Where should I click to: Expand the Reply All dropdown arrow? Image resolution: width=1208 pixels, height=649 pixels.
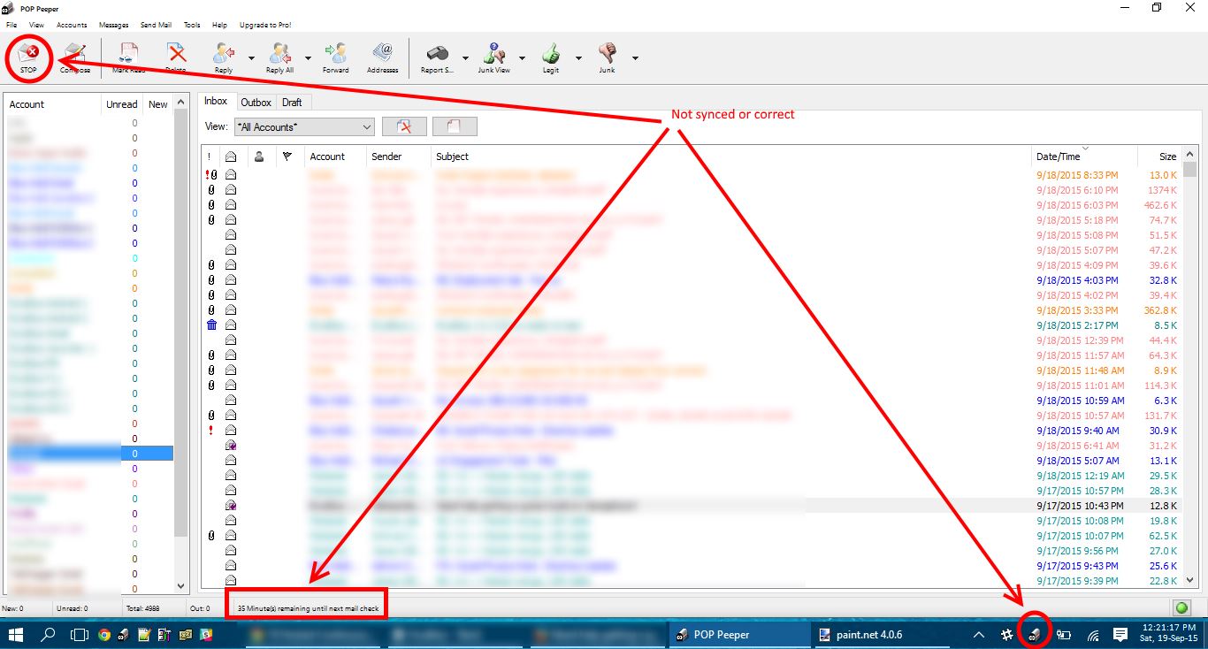coord(308,57)
